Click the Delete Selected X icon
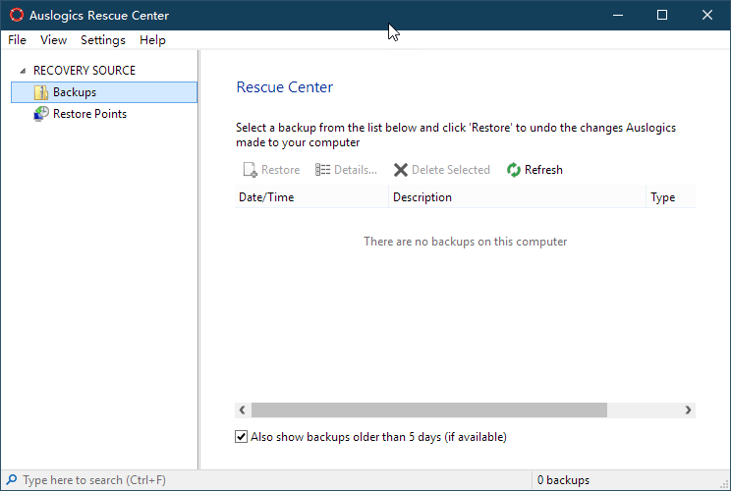 401,170
